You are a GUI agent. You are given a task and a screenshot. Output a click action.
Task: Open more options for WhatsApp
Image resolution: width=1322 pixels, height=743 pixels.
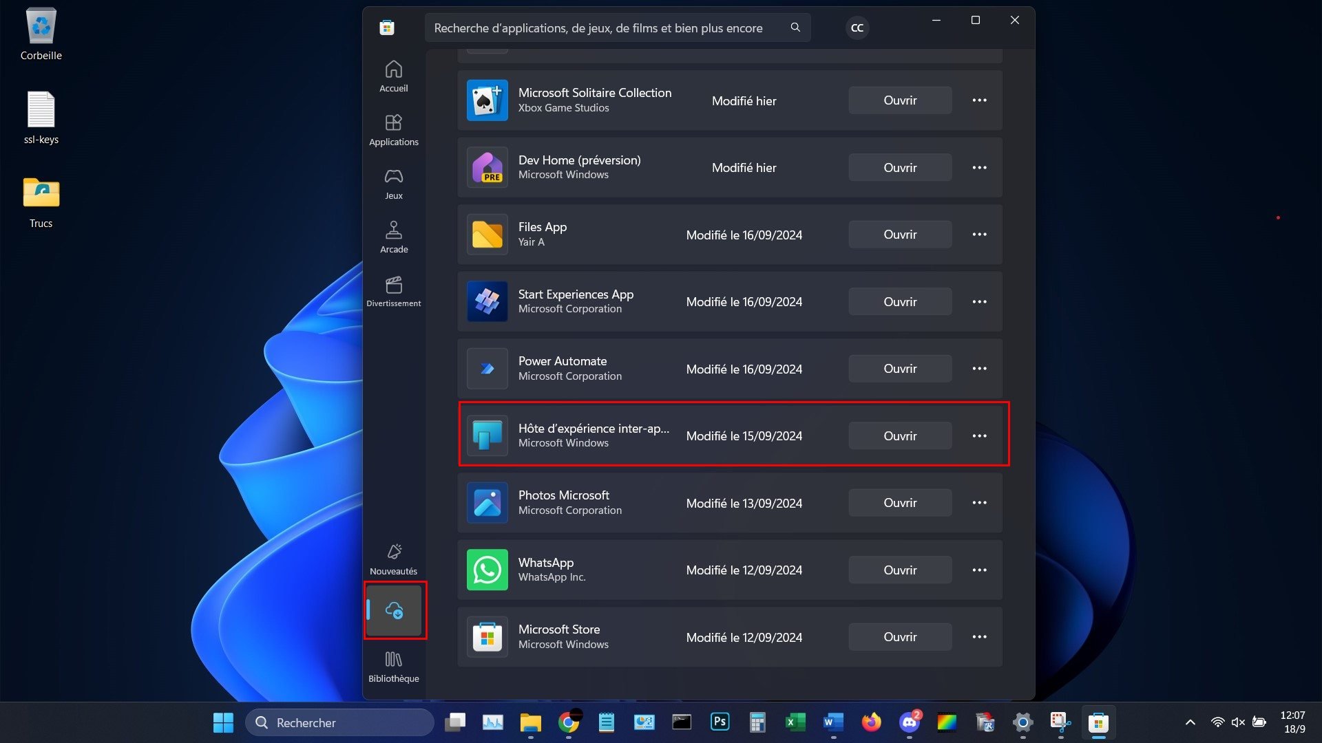tap(979, 570)
